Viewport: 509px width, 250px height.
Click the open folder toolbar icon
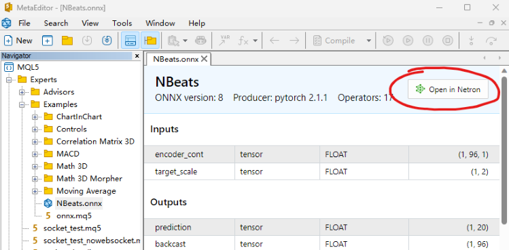coord(67,41)
